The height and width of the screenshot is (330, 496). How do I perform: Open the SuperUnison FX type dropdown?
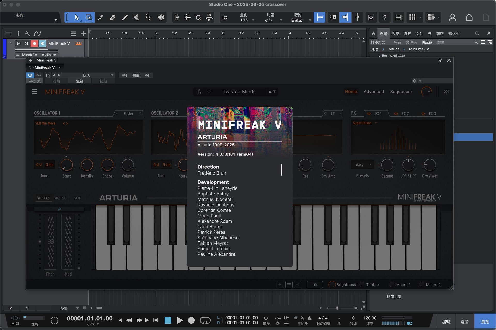tap(365, 123)
